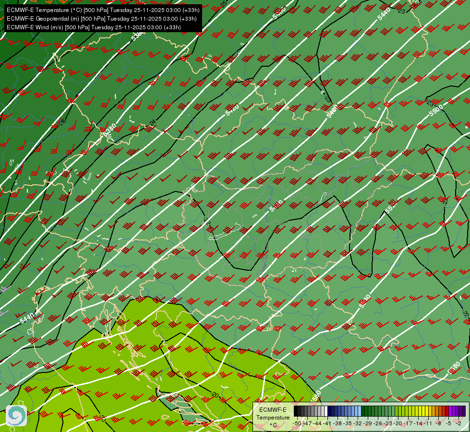This screenshot has height=432, width=470.
Task: Click the 5540 geopotential contour label
Action: (x=365, y=301)
